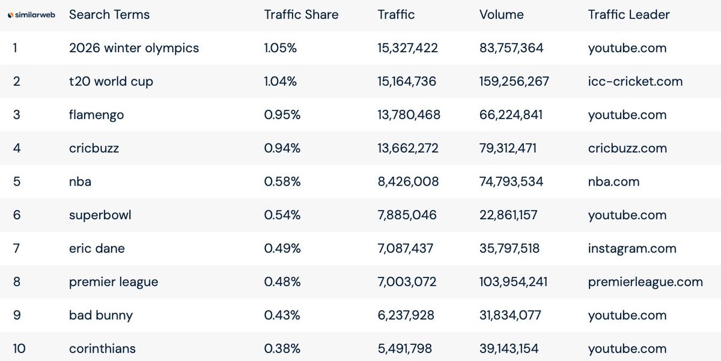Open youtube.com leader in flamengo row
The width and height of the screenshot is (721, 361).
click(x=627, y=115)
